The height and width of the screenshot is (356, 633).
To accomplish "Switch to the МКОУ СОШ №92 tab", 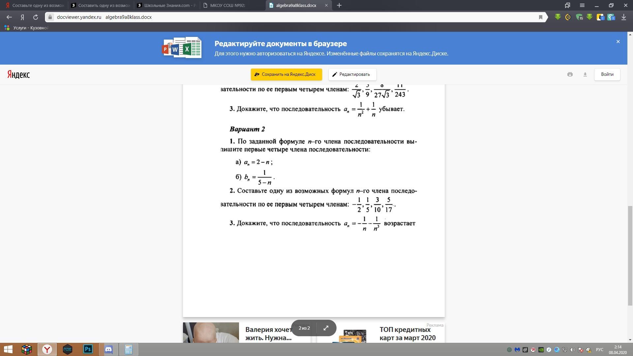I will [x=227, y=5].
